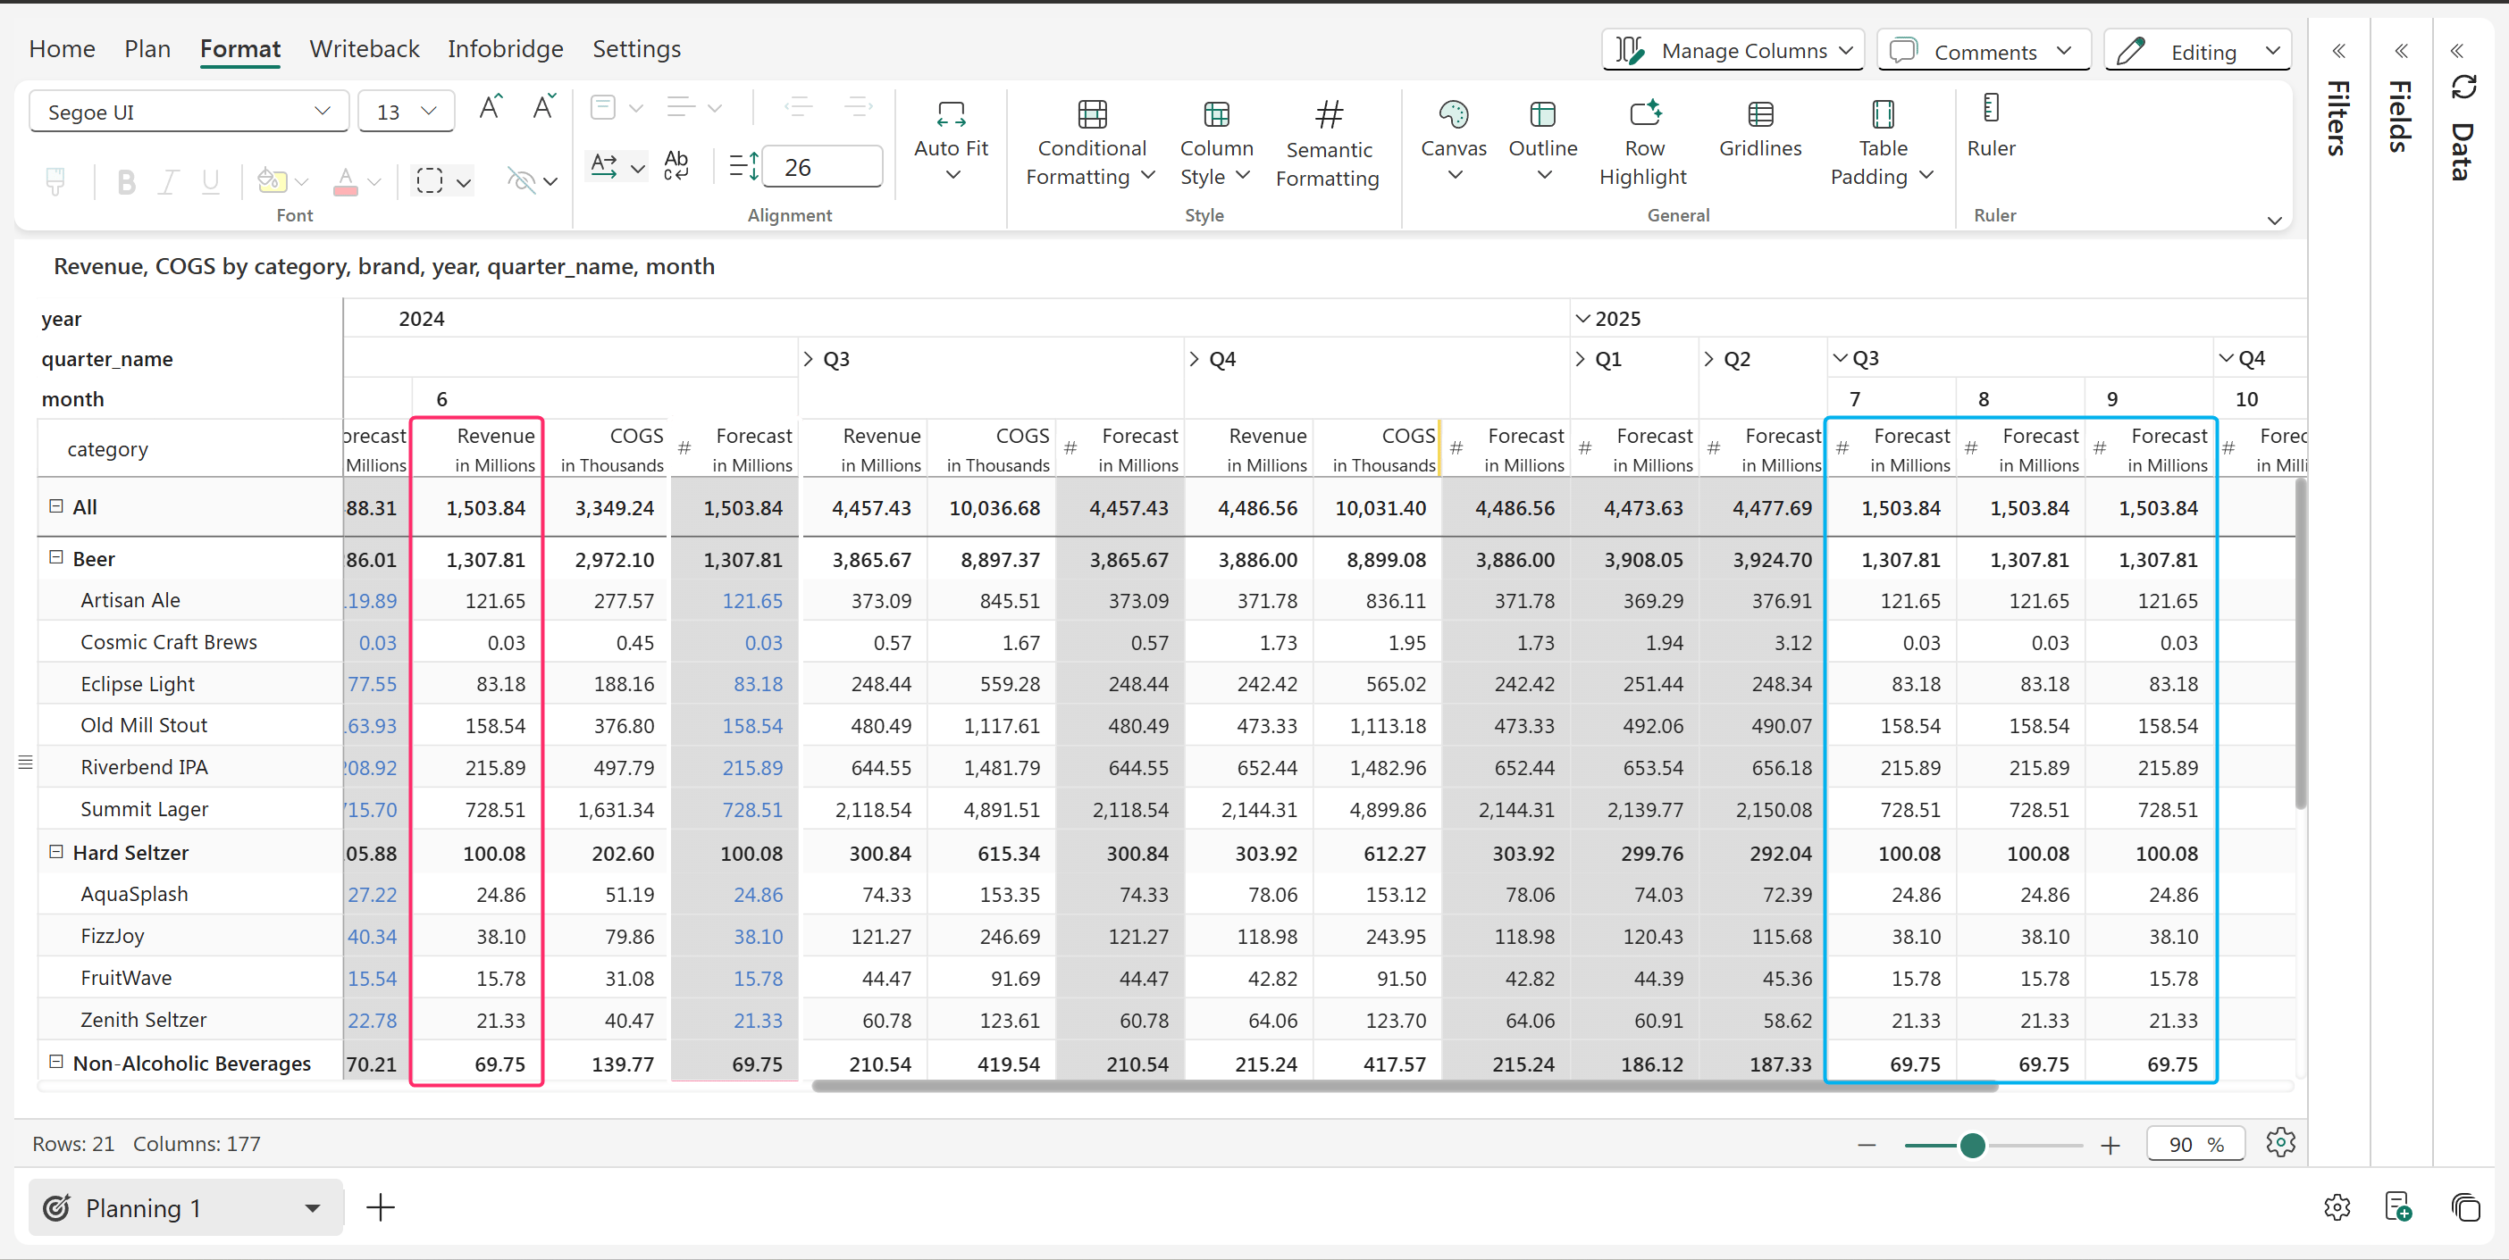
Task: Click the Manage Columns button
Action: coord(1733,51)
